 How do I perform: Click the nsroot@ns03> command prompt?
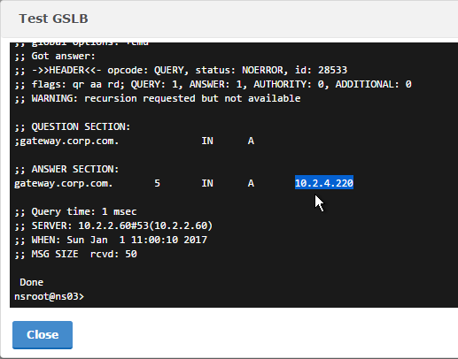[49, 296]
